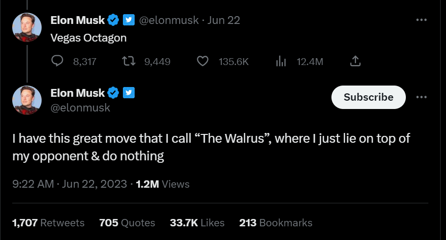This screenshot has height=240, width=446.
Task: View the 1,707 Retweets list
Action: click(x=48, y=223)
